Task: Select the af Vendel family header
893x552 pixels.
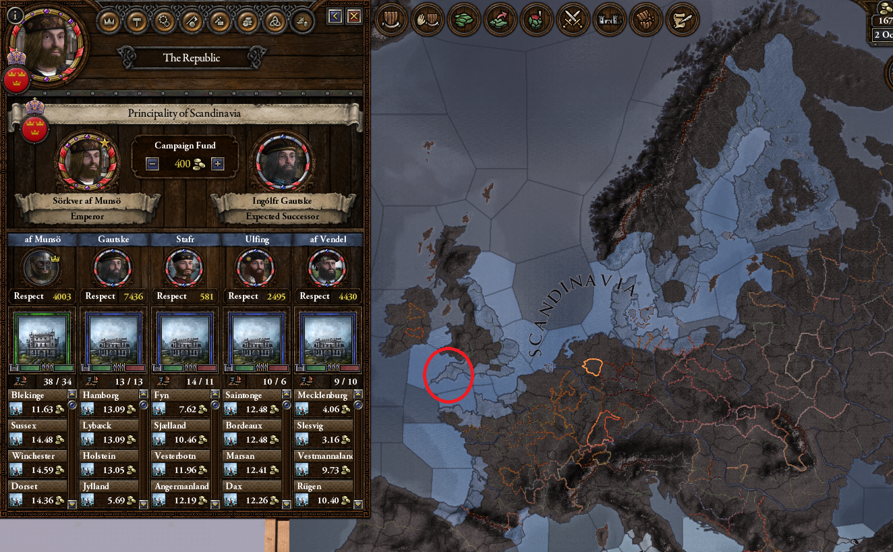Action: [x=328, y=240]
